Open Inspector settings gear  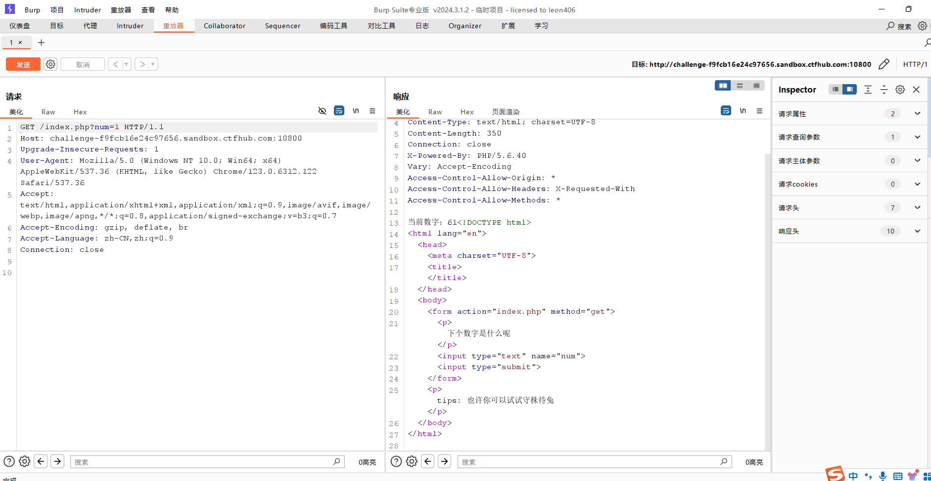point(900,90)
